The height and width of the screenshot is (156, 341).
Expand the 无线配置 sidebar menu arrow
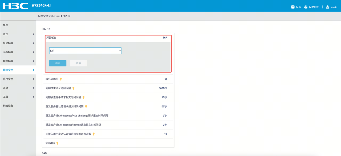(x=33, y=52)
